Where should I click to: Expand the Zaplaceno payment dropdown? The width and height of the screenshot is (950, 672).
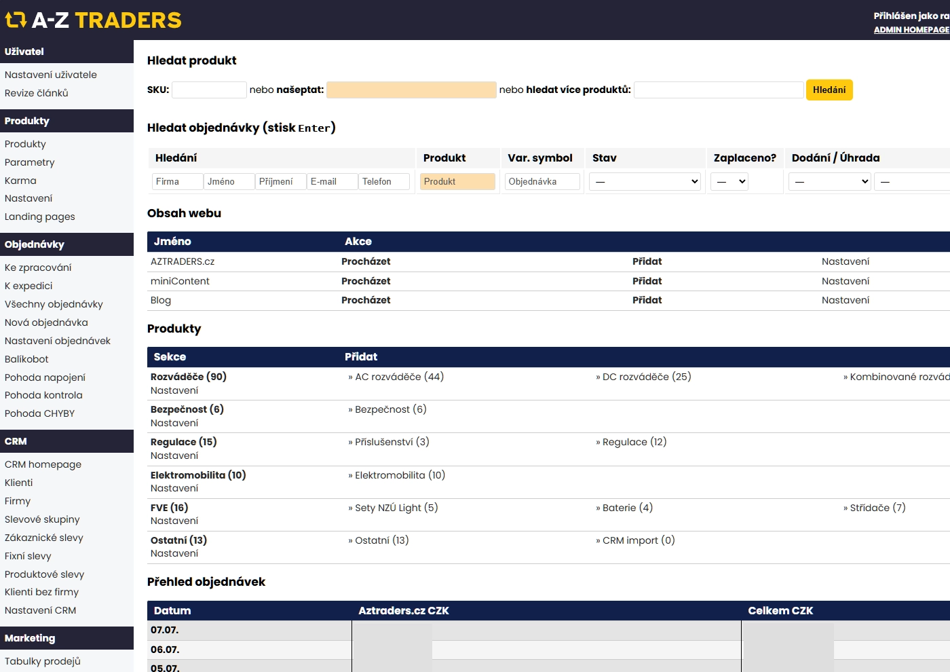(x=729, y=181)
